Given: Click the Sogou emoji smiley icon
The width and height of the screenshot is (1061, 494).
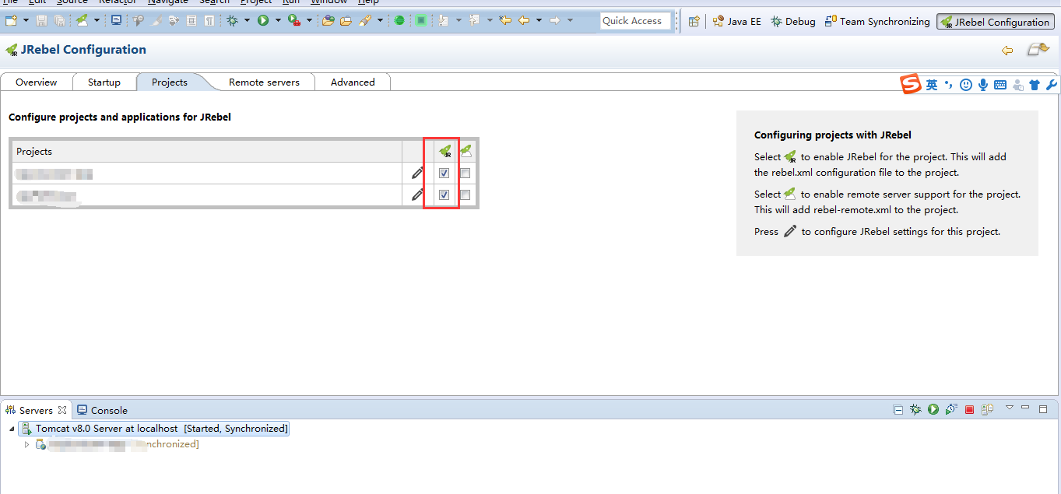Looking at the screenshot, I should point(966,85).
